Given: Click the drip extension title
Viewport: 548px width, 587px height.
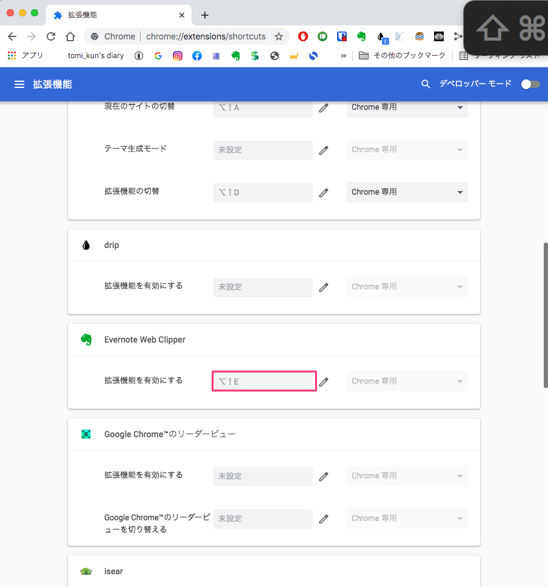Looking at the screenshot, I should pos(111,245).
